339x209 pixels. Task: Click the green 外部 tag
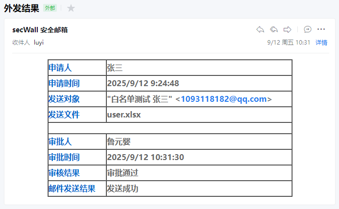(50, 8)
